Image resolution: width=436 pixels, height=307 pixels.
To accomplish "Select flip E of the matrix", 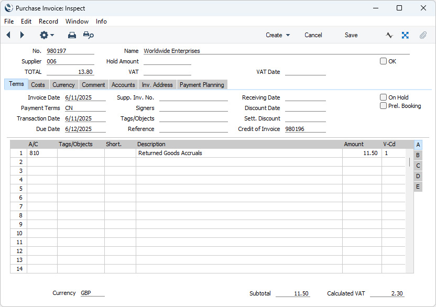I will 418,187.
